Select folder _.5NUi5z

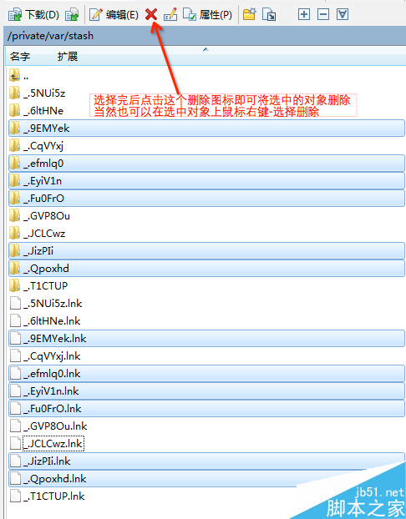37,93
